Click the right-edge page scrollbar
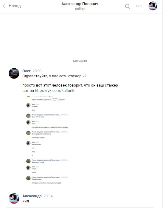Viewport: 163px width, 208px height. point(162,104)
